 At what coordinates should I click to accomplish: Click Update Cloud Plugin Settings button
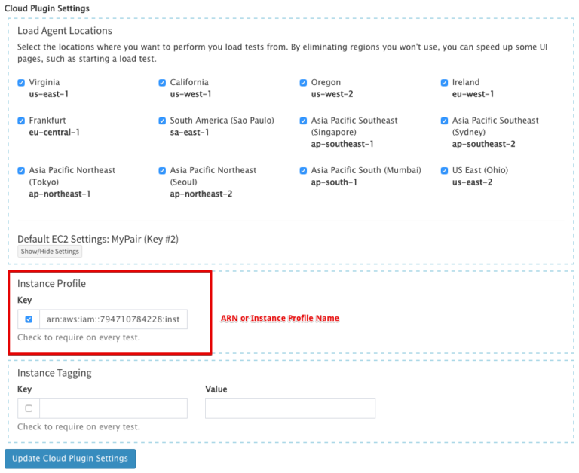[x=70, y=459]
